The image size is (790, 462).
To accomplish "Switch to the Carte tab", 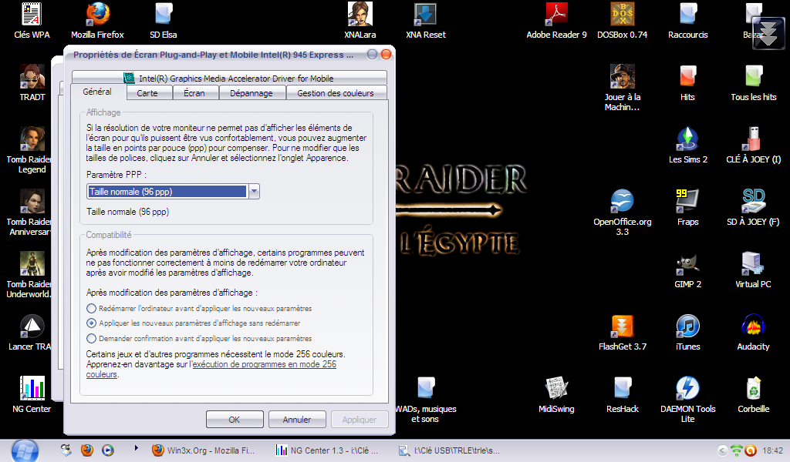I will 147,93.
